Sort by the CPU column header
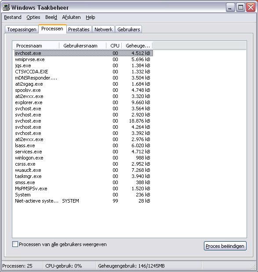This screenshot has height=272, width=258. (114, 46)
